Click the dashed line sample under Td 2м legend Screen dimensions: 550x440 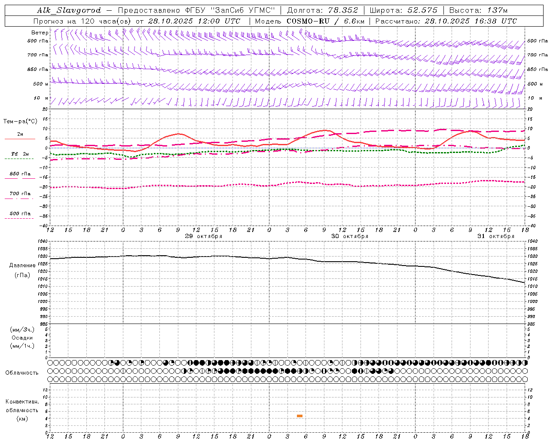(19, 159)
